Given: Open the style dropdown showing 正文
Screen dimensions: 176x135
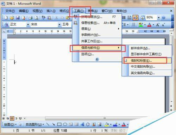Looking at the screenshot, I should click(x=28, y=25).
